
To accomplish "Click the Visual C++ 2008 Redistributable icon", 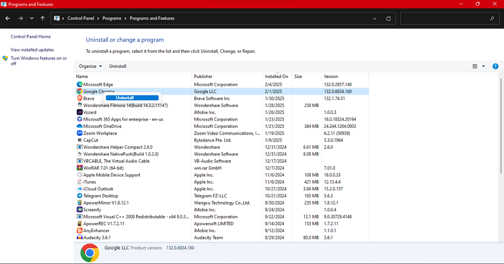I will coord(79,217).
